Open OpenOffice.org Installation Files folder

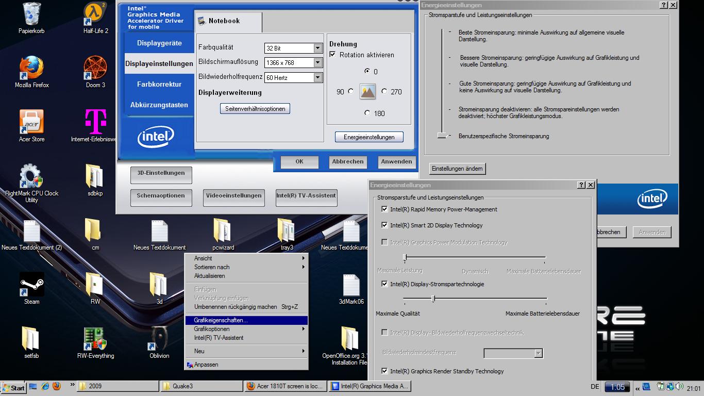[349, 338]
